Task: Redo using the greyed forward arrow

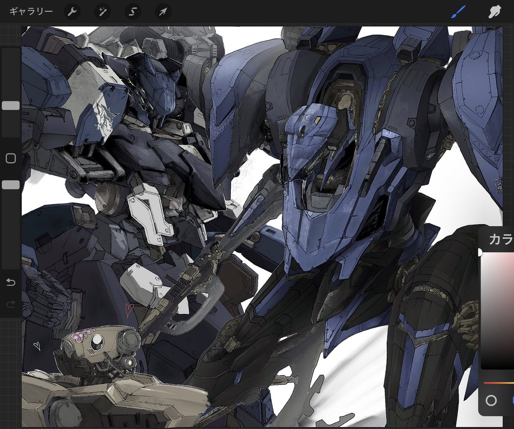Action: point(11,305)
